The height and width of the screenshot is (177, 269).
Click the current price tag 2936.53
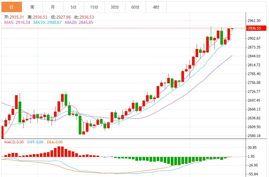(254, 28)
